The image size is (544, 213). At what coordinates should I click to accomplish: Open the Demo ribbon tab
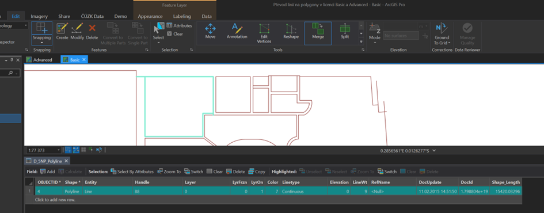[120, 16]
